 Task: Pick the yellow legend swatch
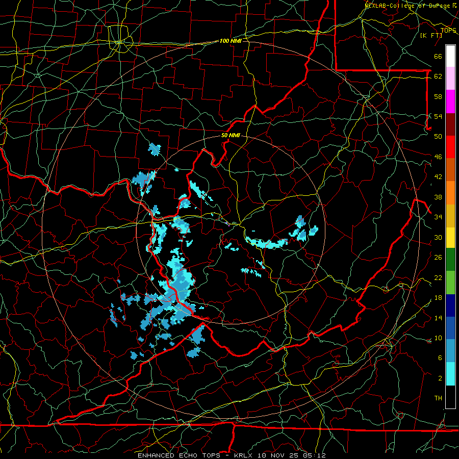point(450,237)
